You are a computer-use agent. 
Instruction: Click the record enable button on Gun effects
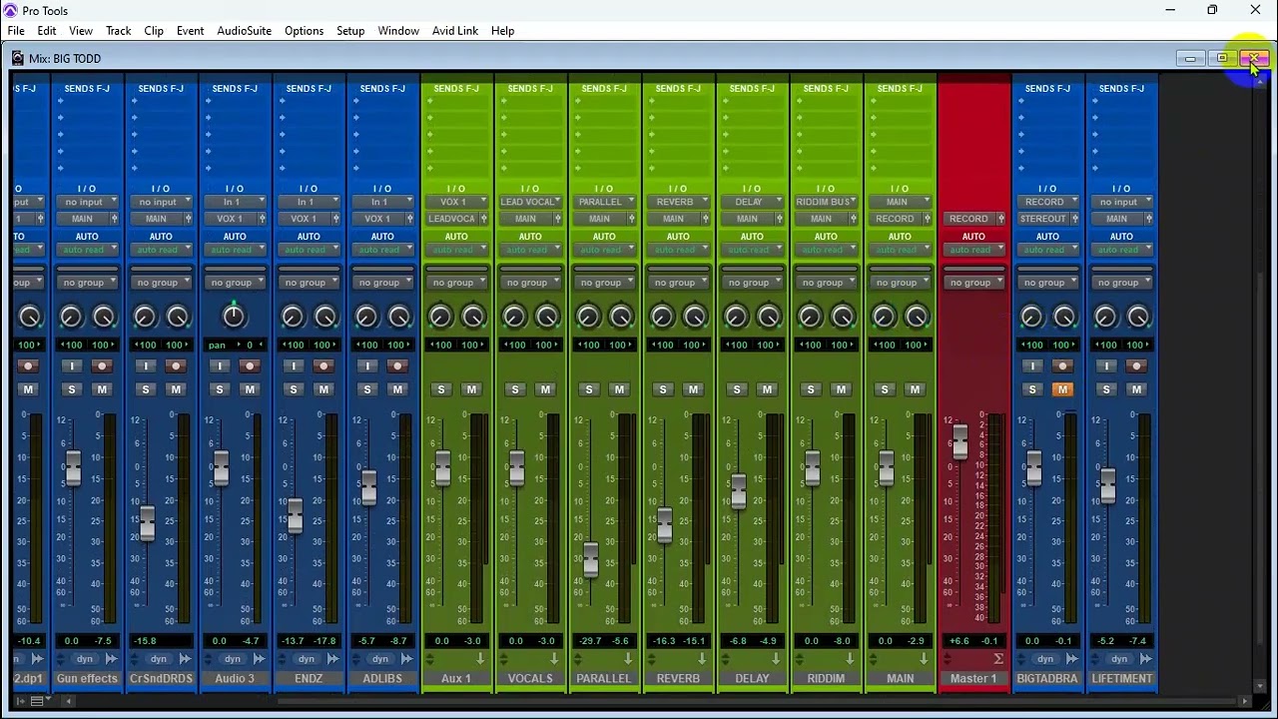(x=102, y=366)
